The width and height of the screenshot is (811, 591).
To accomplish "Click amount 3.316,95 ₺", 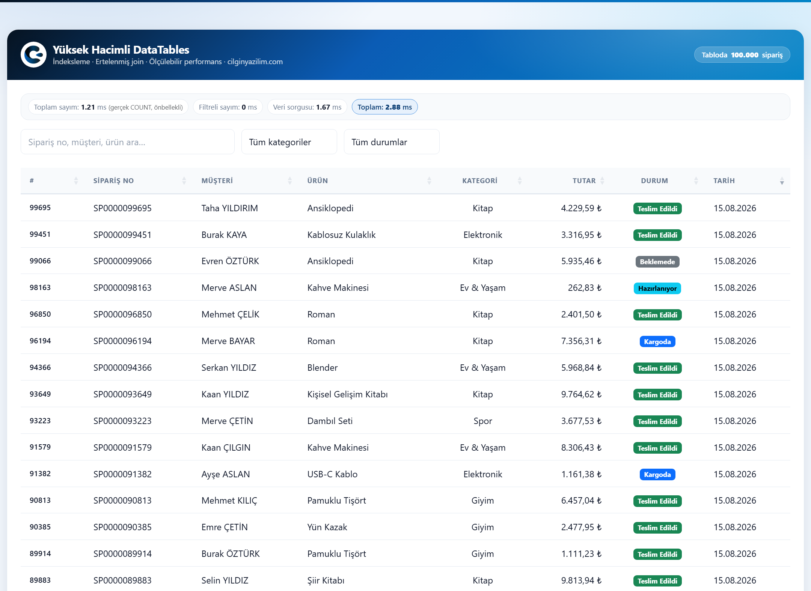I will click(581, 235).
